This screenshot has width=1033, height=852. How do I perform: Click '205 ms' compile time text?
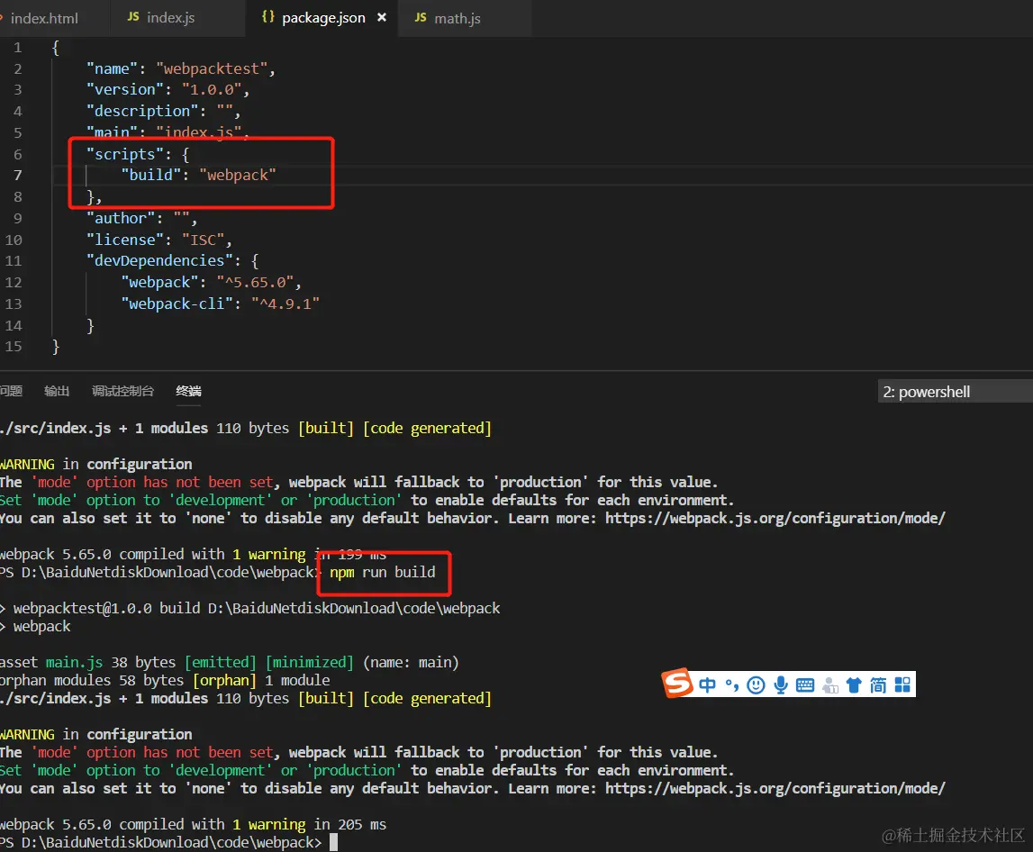[362, 824]
